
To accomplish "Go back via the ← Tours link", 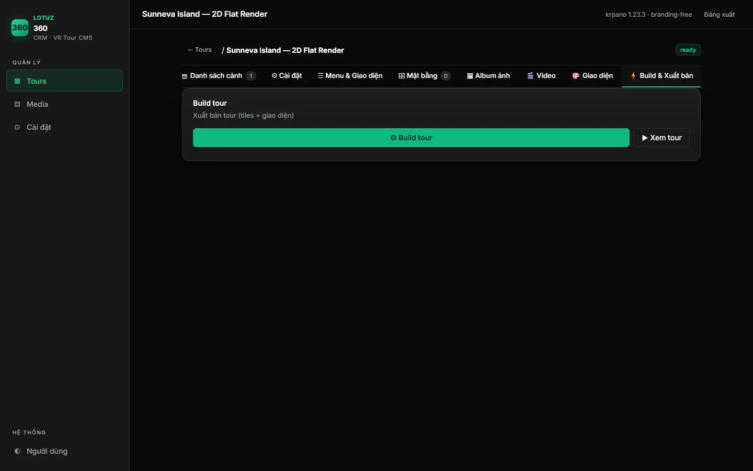I will pos(200,50).
